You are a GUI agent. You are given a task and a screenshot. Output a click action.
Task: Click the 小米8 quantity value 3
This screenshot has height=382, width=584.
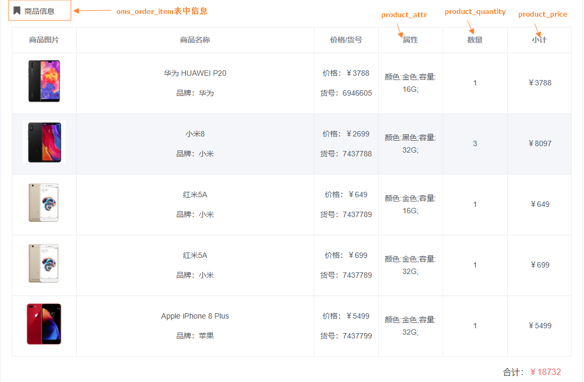pyautogui.click(x=475, y=143)
